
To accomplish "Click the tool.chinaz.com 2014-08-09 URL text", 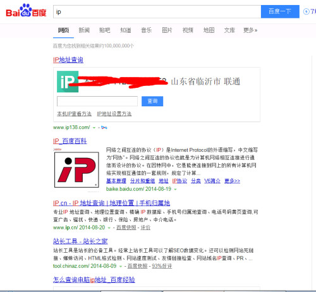I will click(85, 266).
